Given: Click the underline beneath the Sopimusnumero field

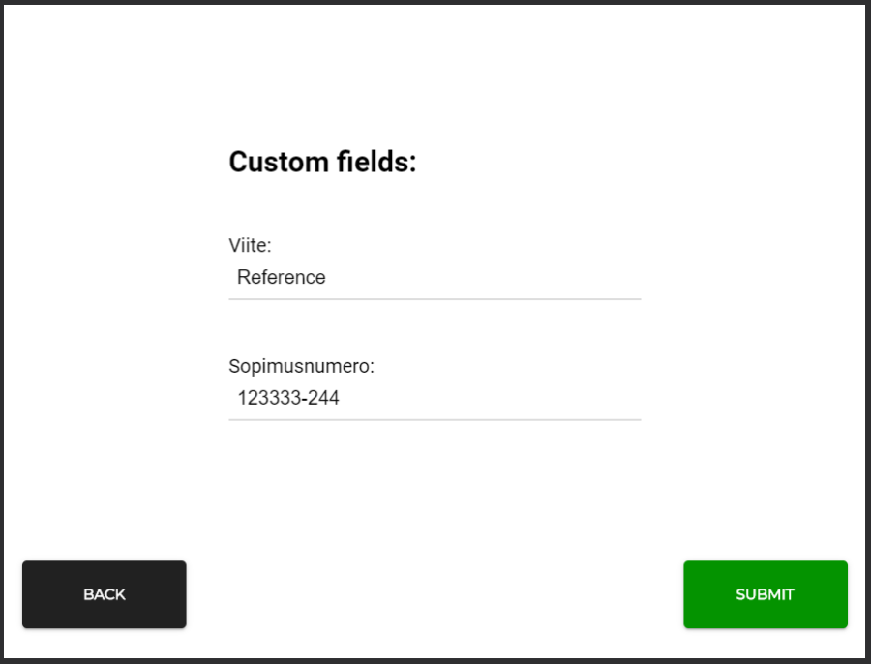Looking at the screenshot, I should pos(434,420).
